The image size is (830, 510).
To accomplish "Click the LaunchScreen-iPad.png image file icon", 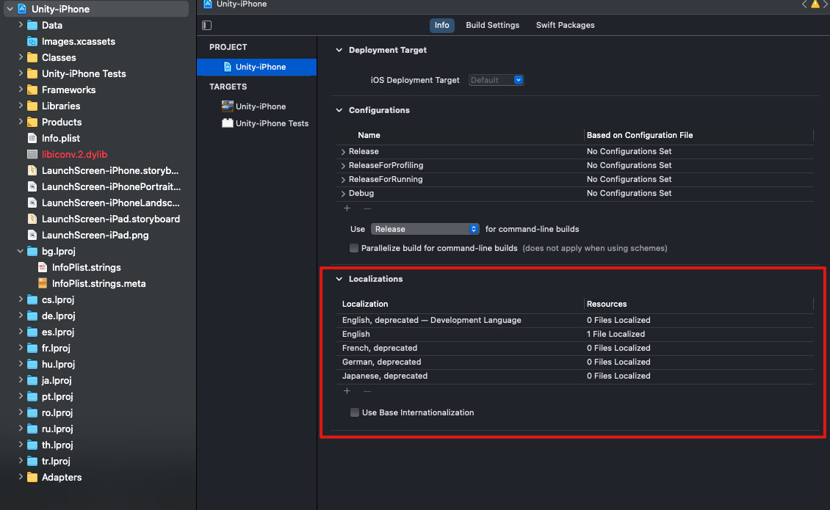I will [x=32, y=236].
